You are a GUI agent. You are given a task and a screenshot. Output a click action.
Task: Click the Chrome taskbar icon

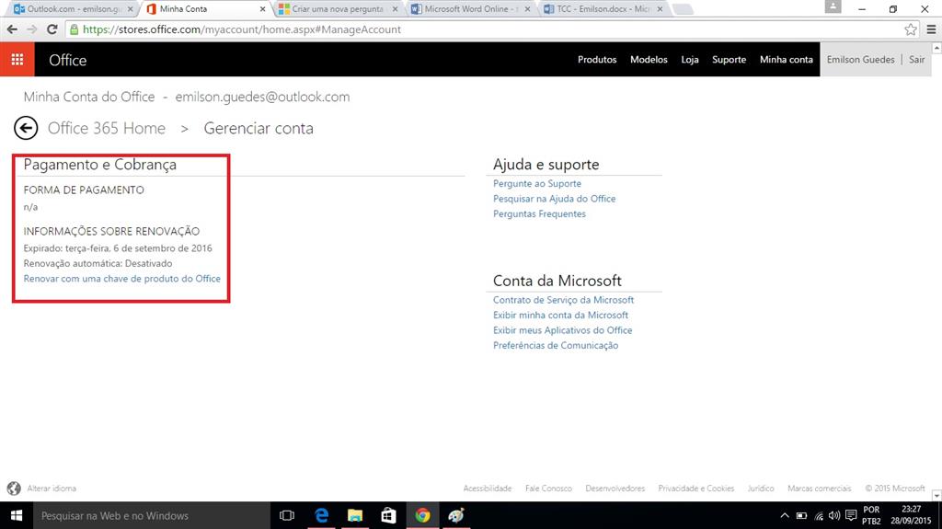(x=422, y=515)
